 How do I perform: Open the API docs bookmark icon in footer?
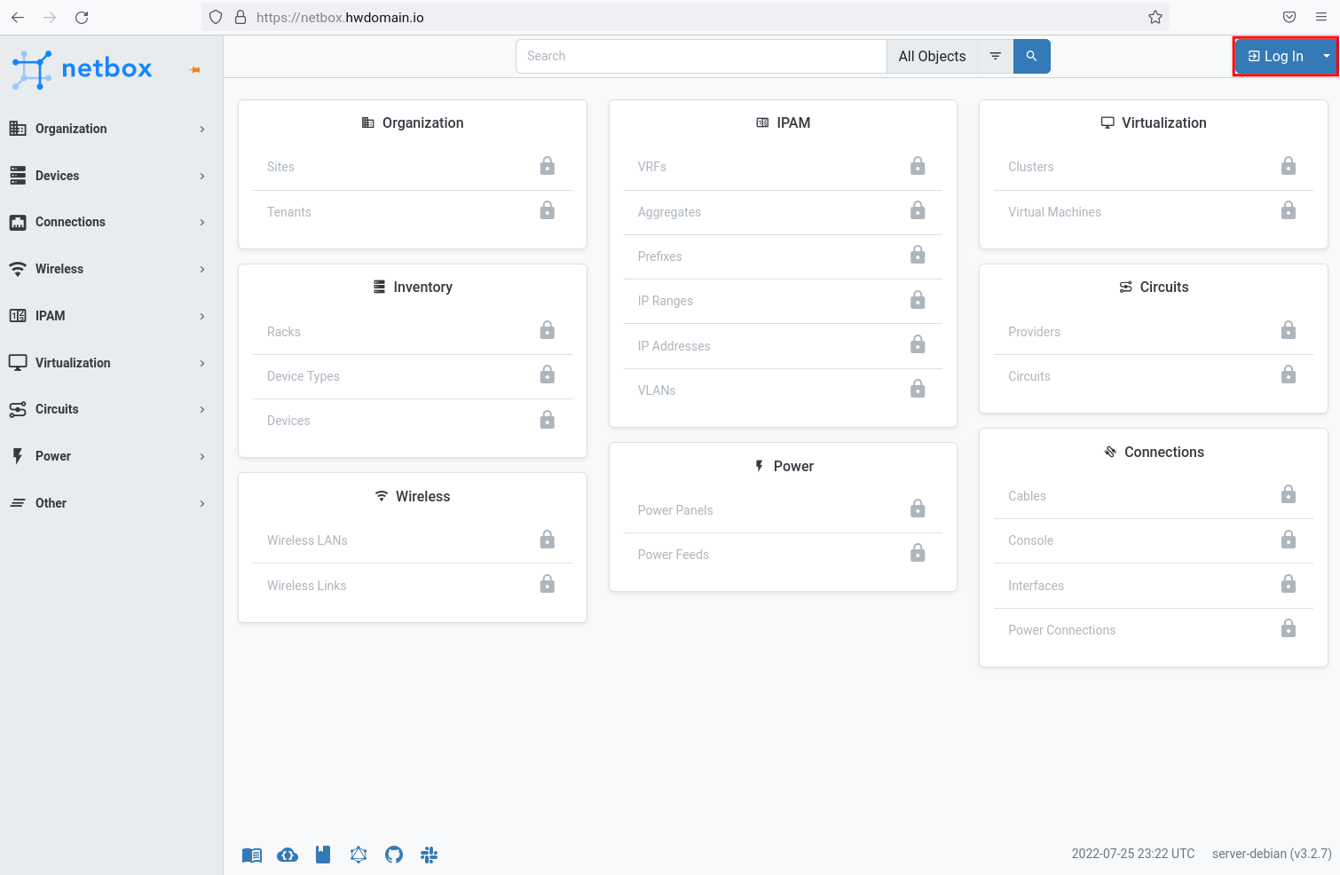pos(323,855)
